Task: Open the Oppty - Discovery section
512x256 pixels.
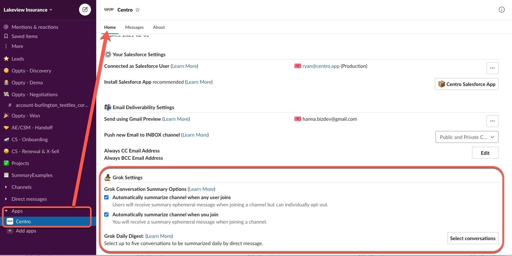Action: point(31,71)
